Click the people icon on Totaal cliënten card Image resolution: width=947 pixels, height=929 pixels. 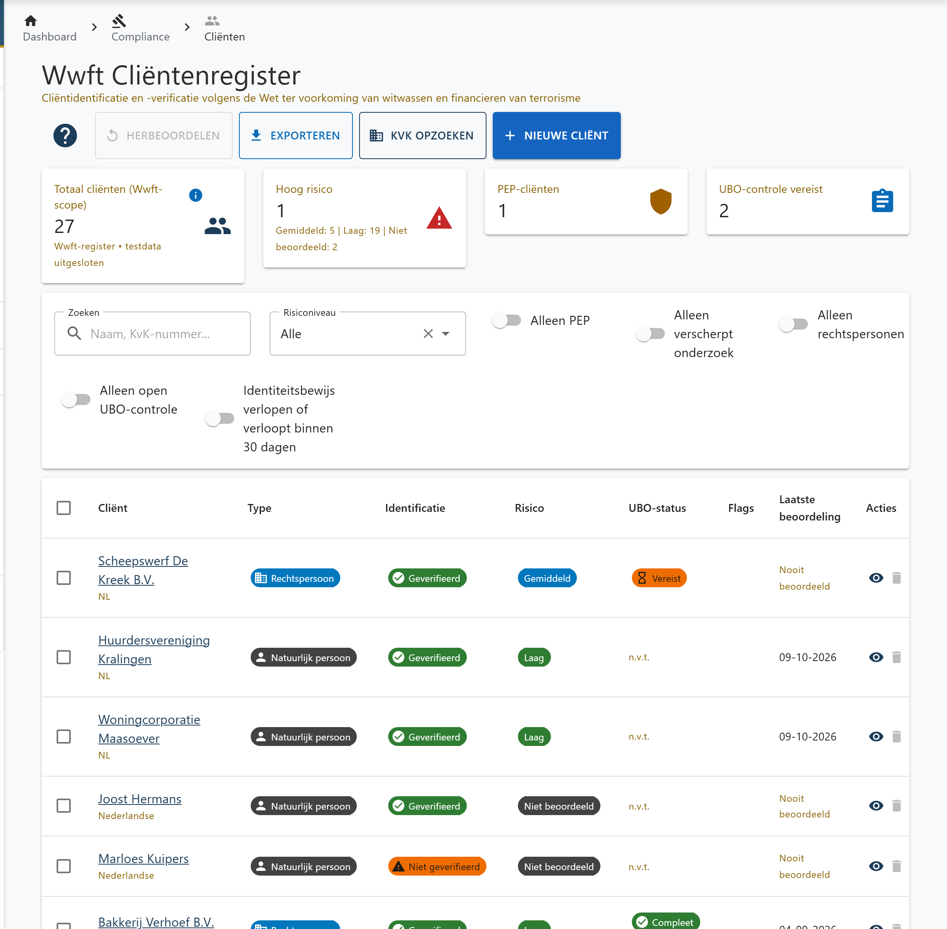point(217,226)
